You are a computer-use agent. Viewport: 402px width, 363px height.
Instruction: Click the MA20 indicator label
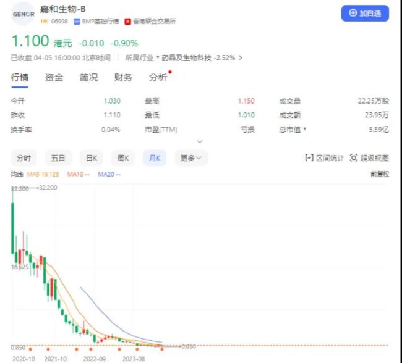pyautogui.click(x=109, y=174)
